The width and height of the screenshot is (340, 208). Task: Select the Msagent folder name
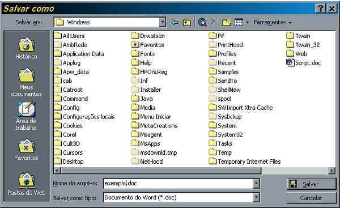pos(151,135)
